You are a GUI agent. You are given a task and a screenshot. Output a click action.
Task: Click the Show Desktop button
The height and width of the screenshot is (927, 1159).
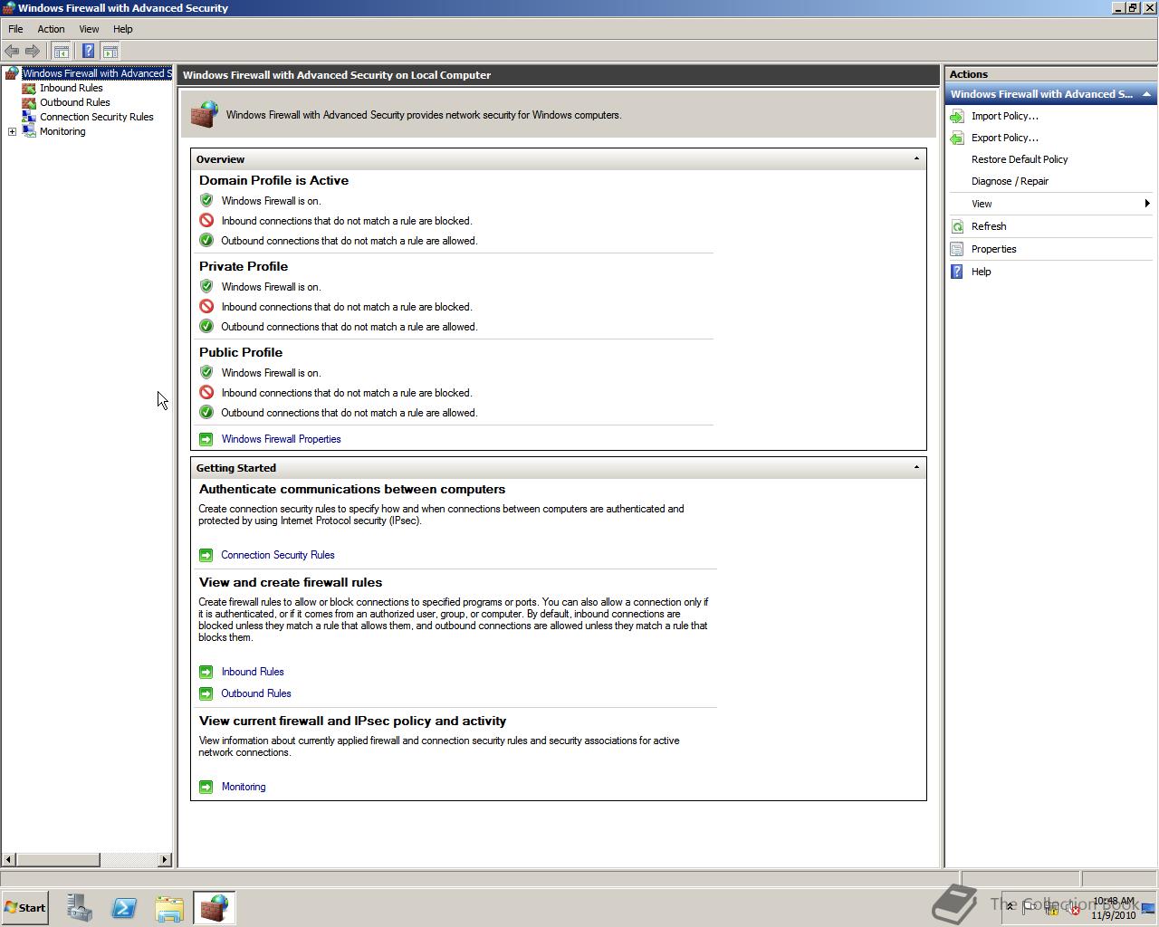tap(1148, 908)
